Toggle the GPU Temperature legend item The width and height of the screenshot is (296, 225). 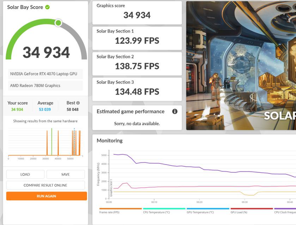200,212
